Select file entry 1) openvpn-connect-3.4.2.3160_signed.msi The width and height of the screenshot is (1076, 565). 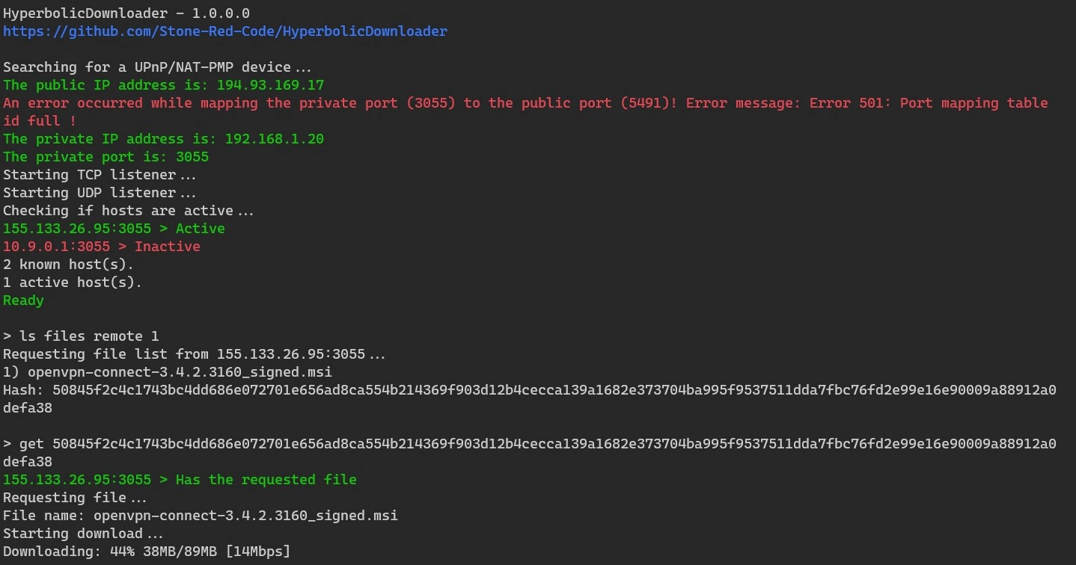click(x=167, y=372)
